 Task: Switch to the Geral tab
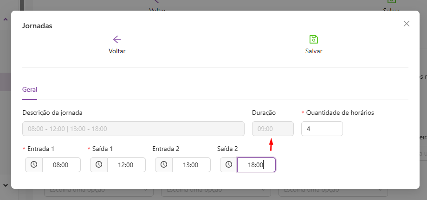30,89
